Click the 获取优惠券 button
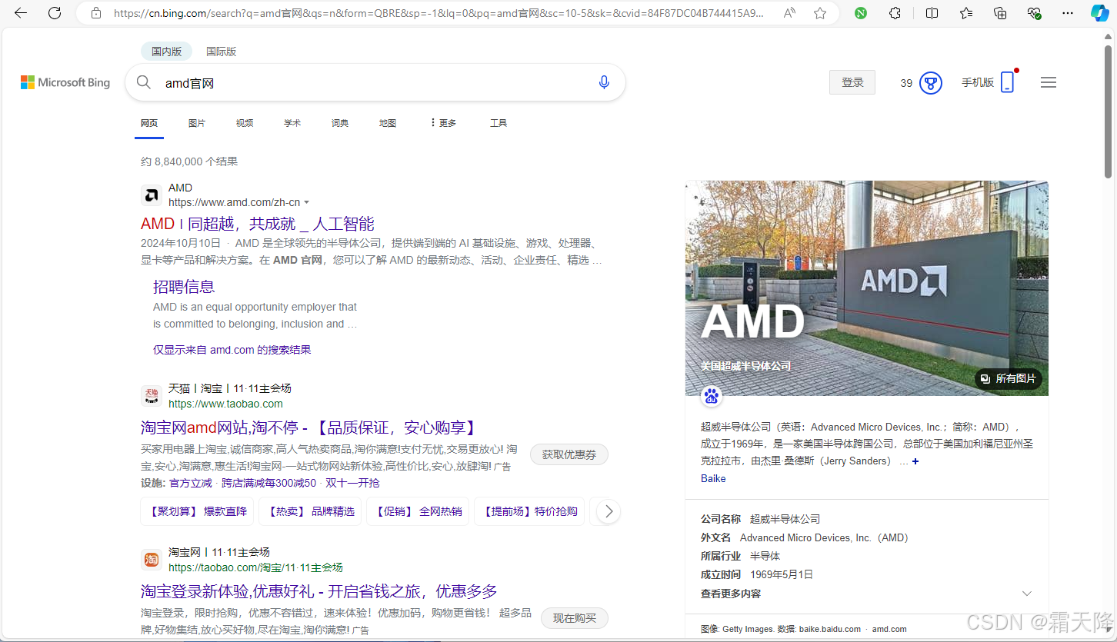1117x642 pixels. pyautogui.click(x=569, y=454)
